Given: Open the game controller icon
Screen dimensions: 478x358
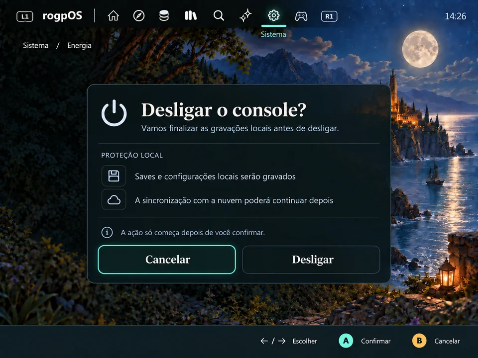Looking at the screenshot, I should (301, 16).
